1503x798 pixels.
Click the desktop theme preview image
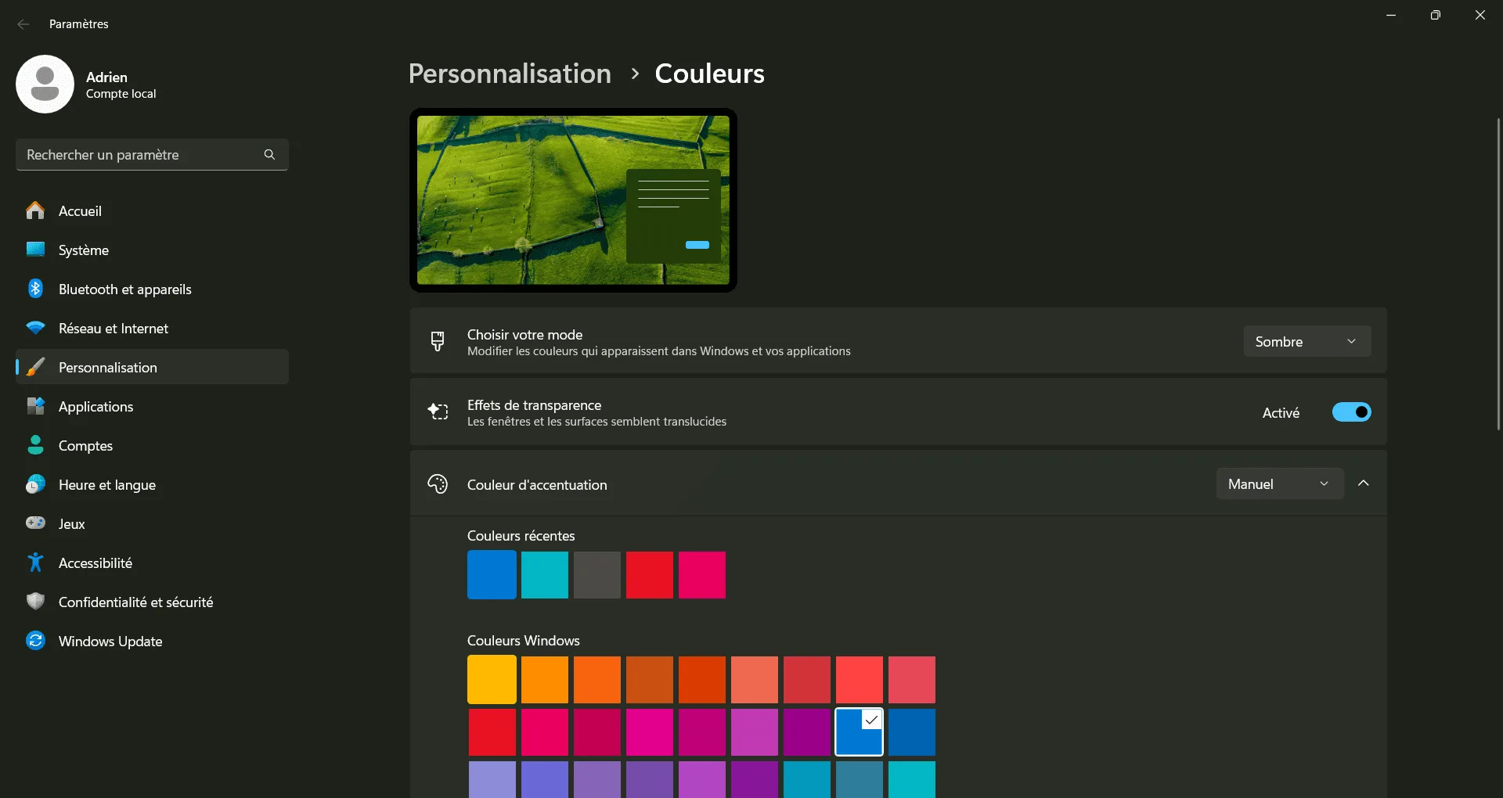[573, 201]
